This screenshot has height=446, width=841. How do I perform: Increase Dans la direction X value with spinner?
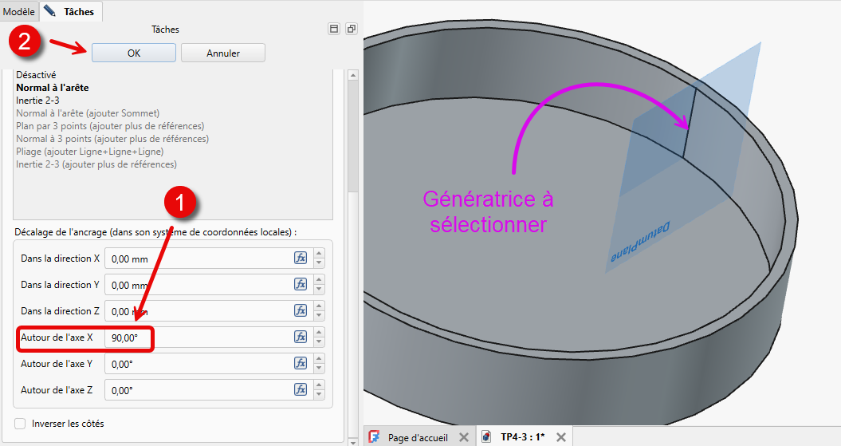click(x=320, y=254)
